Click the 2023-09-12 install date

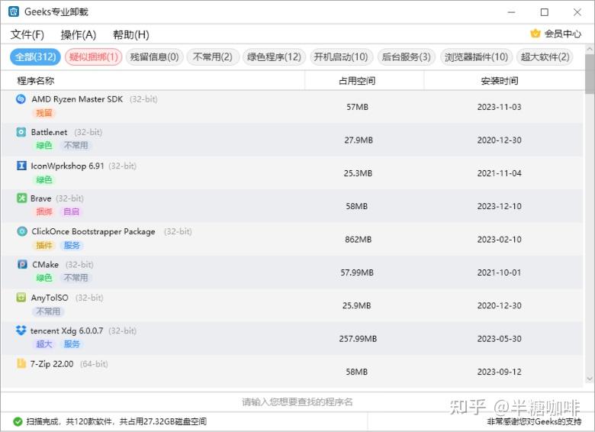tap(500, 372)
